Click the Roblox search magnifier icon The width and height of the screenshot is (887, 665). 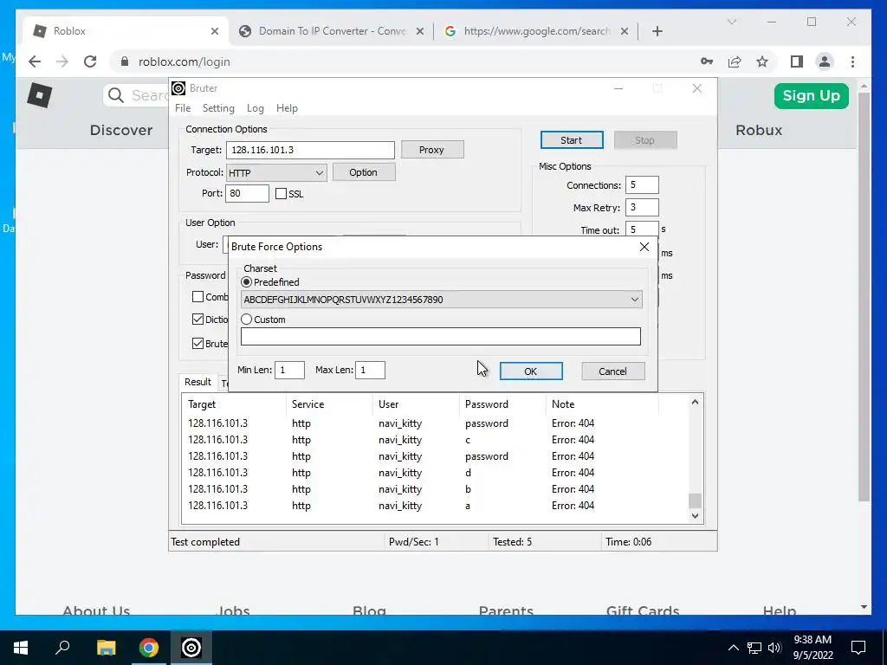pos(116,95)
